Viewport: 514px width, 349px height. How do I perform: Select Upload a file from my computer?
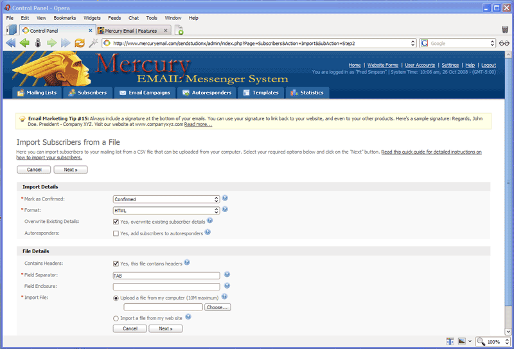click(x=116, y=298)
